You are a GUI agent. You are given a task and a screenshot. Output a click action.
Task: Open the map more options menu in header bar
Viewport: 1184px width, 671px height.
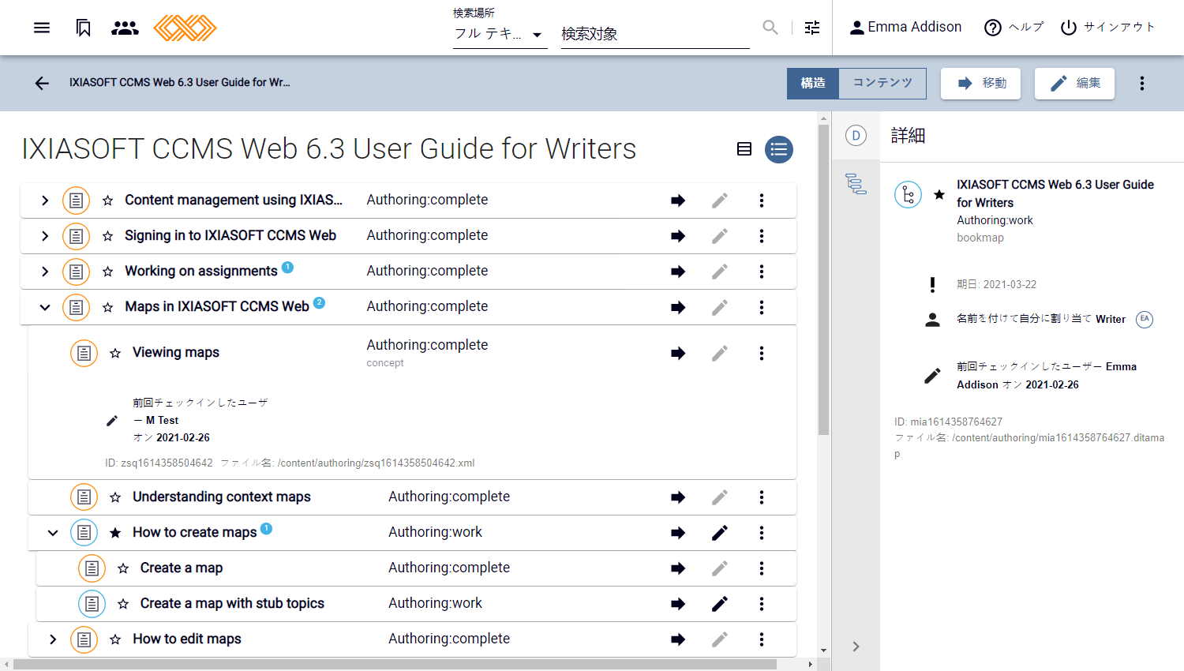[1142, 83]
